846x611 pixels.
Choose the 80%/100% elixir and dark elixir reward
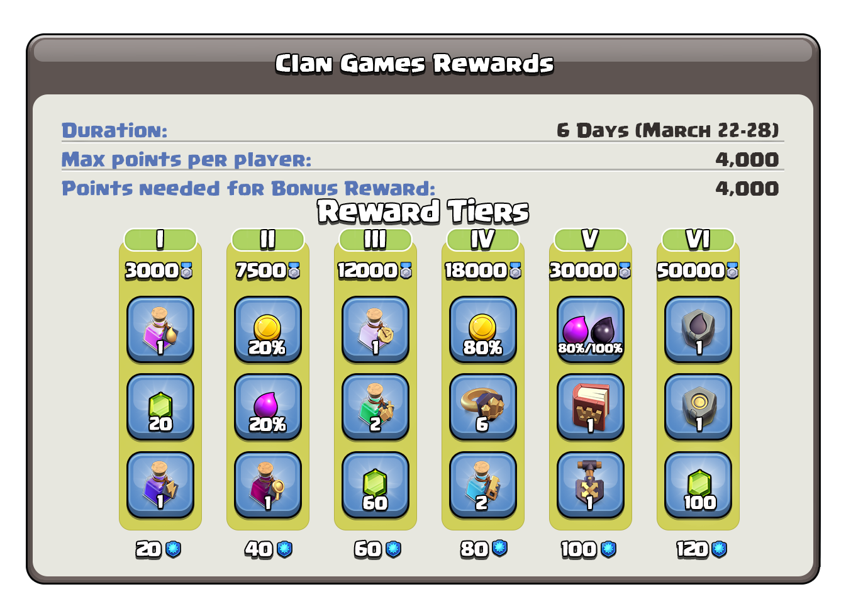click(591, 330)
